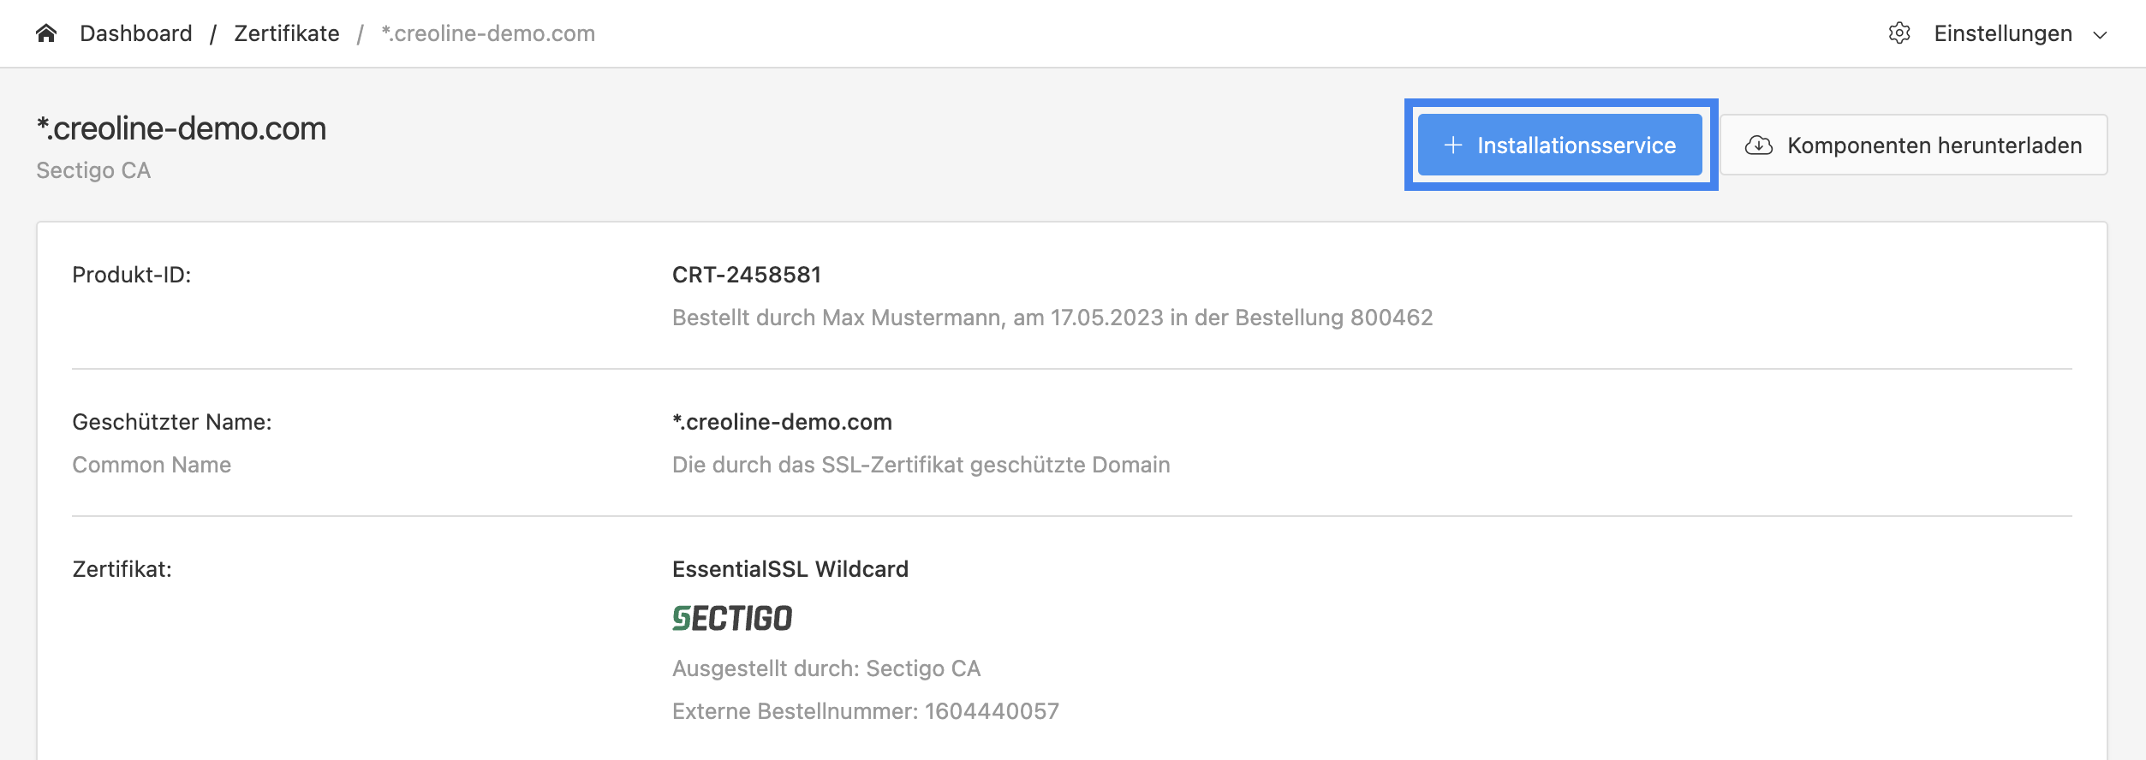
Task: Click the Einstellungen gear icon
Action: (1899, 33)
